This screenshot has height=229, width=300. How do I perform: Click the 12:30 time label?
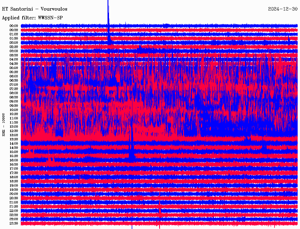14,131
